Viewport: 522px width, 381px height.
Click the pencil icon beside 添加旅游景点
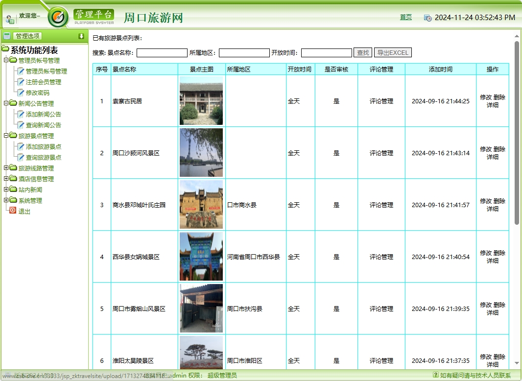(21, 146)
